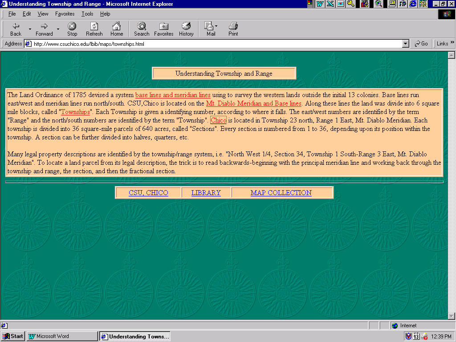Show the History pane

[x=186, y=29]
